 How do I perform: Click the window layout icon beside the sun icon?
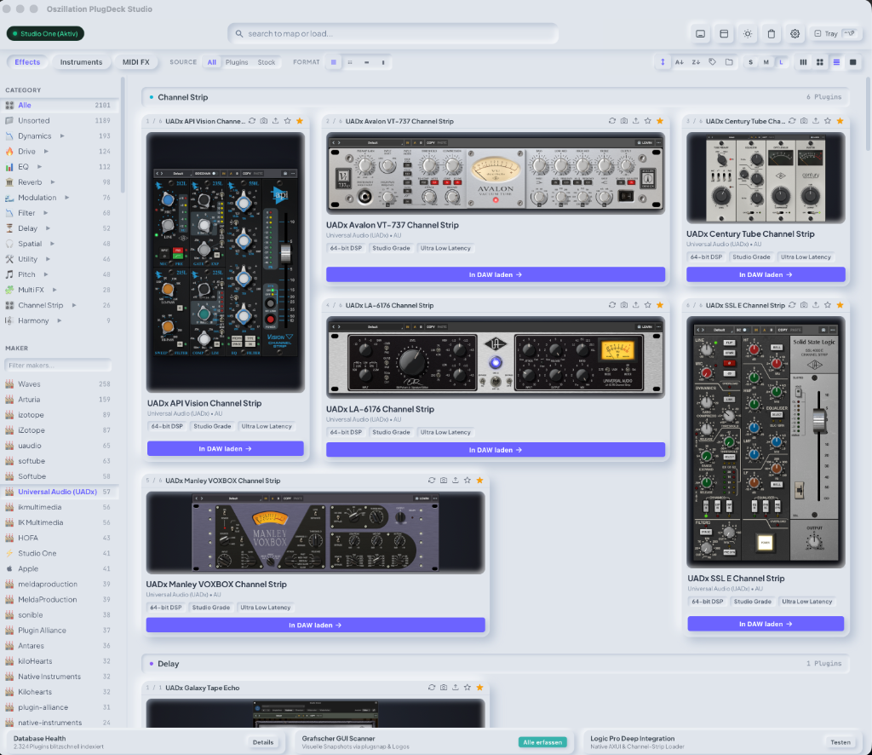click(724, 34)
